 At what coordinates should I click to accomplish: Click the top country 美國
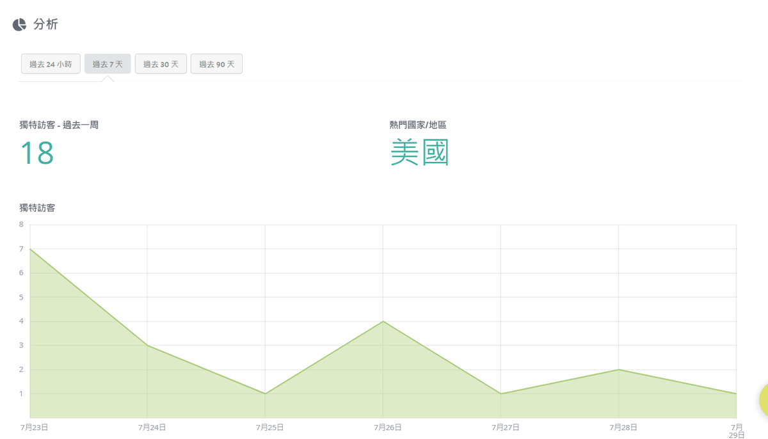coord(420,153)
